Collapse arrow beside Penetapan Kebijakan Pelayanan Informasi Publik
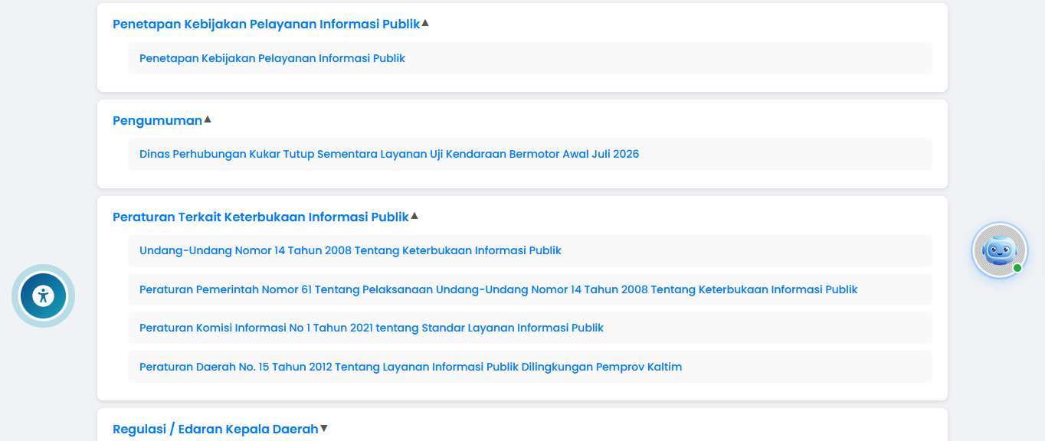This screenshot has width=1045, height=441. 425,23
